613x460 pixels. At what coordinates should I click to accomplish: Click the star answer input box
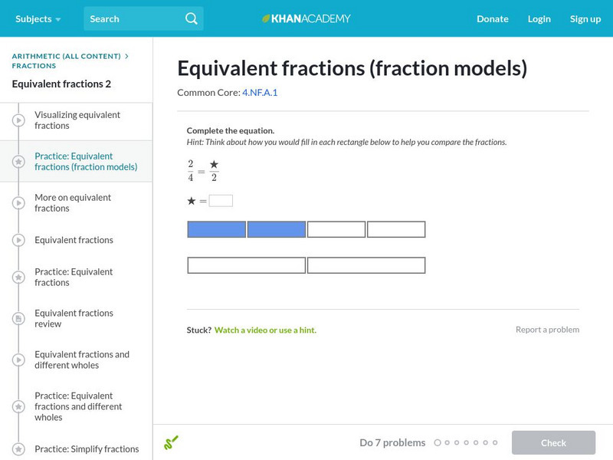click(221, 201)
